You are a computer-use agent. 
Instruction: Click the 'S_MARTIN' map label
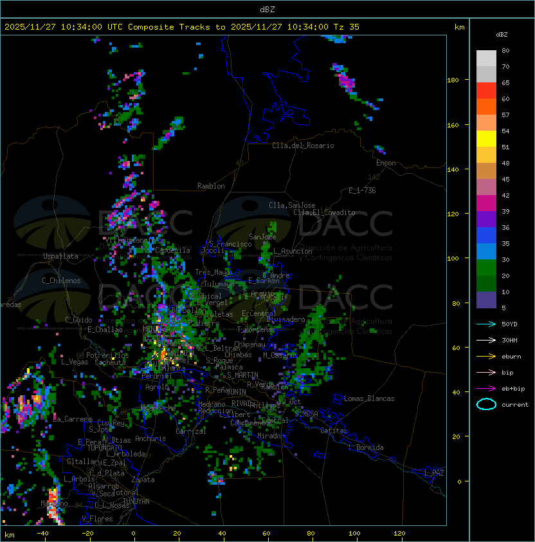[x=242, y=375]
